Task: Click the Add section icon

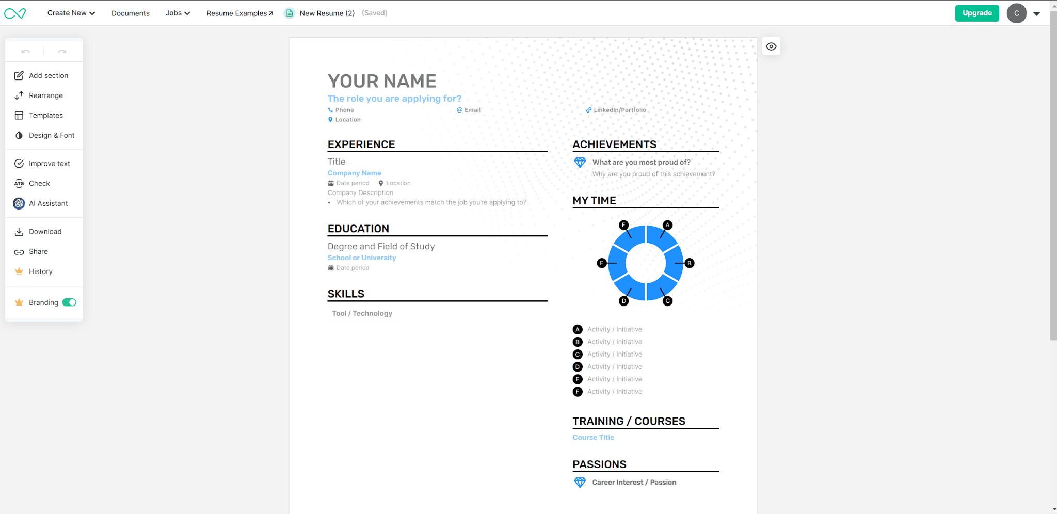Action: pos(19,76)
